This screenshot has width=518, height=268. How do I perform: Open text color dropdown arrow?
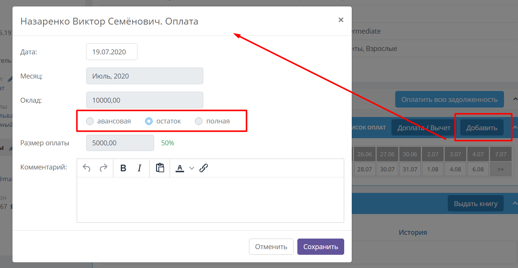(x=192, y=168)
